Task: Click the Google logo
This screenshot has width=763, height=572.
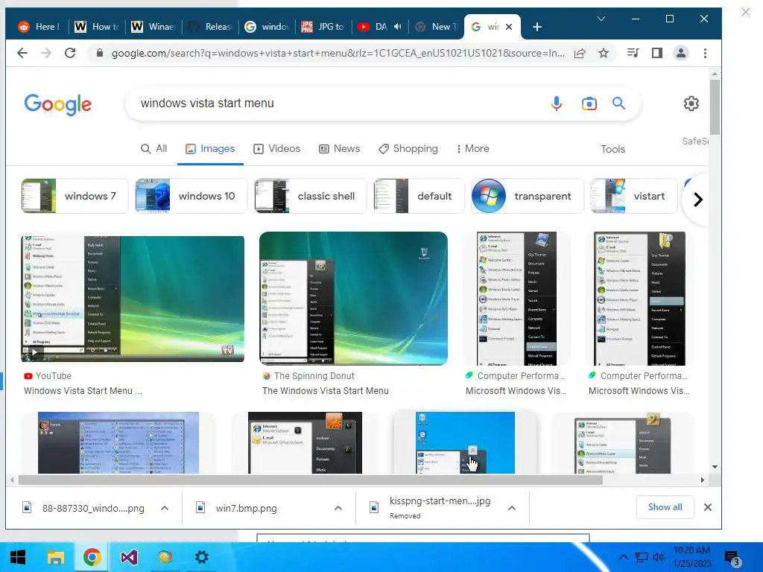Action: (58, 104)
